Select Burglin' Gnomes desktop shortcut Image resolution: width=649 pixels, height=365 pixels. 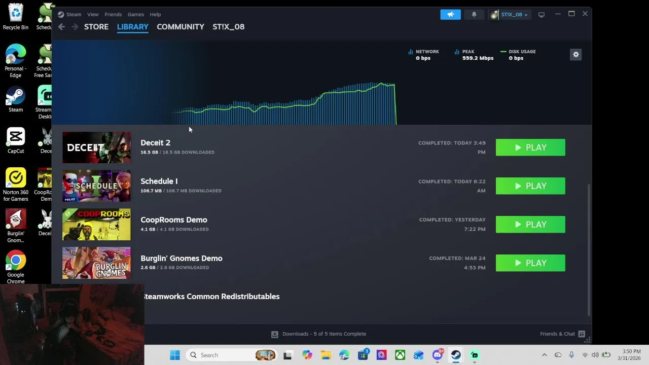coord(16,227)
